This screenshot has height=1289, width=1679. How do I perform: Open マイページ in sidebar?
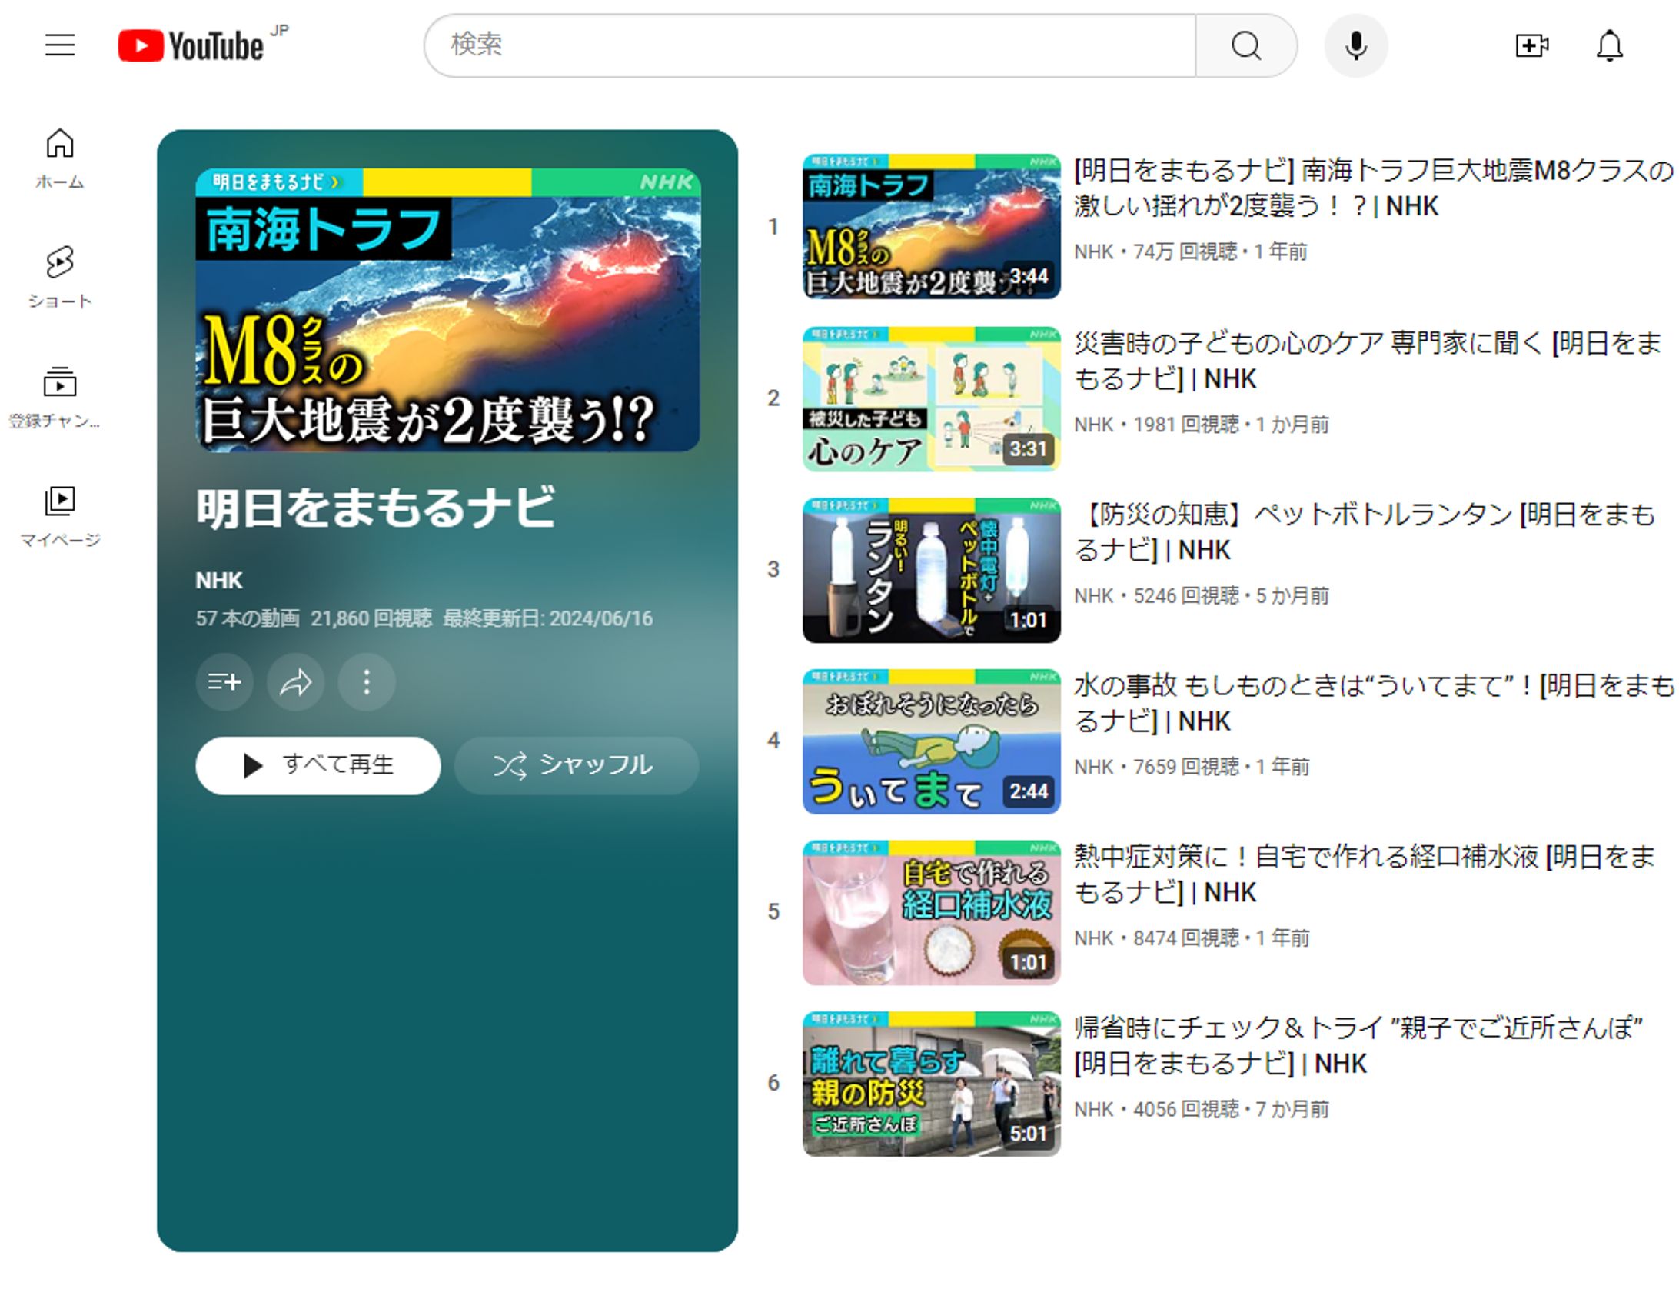point(60,516)
